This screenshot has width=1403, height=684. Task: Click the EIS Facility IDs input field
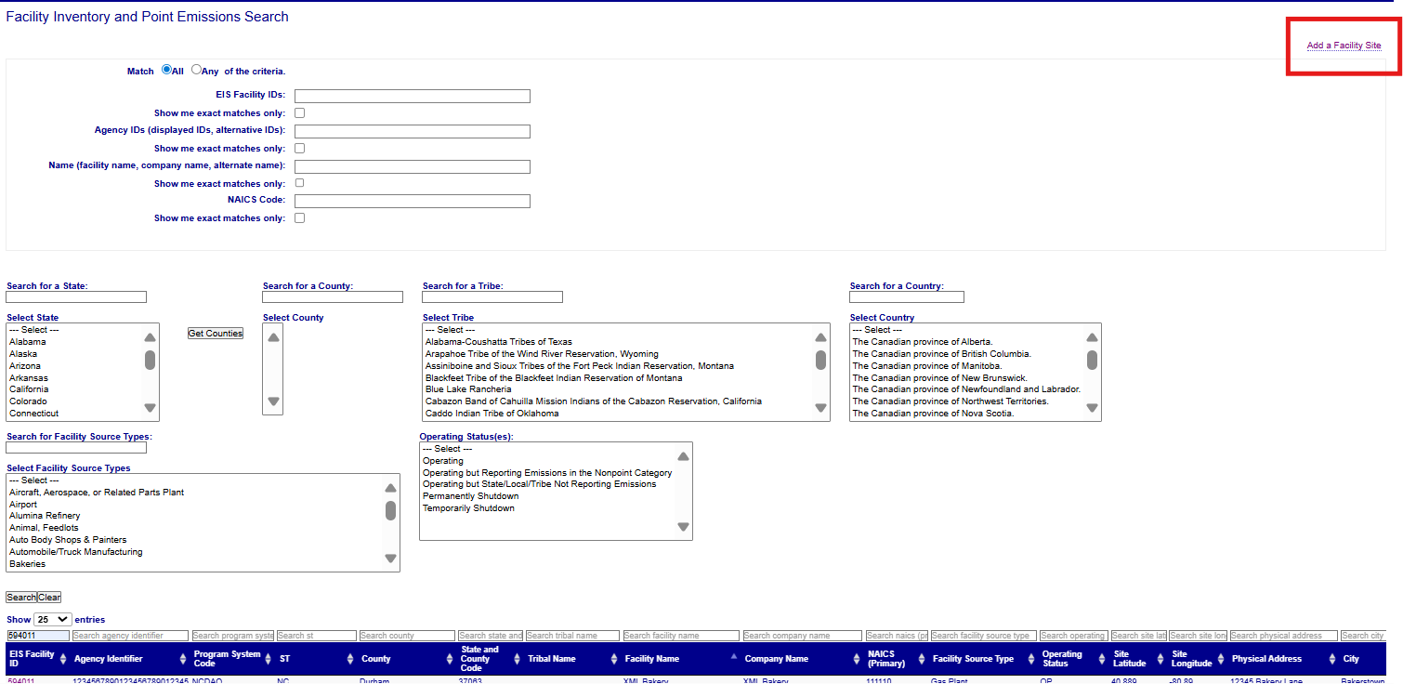coord(413,96)
